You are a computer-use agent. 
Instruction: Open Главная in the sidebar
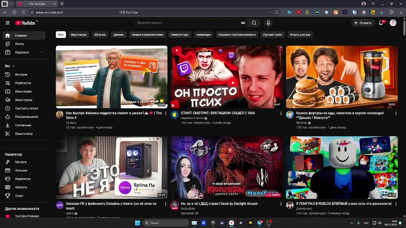tap(24, 35)
